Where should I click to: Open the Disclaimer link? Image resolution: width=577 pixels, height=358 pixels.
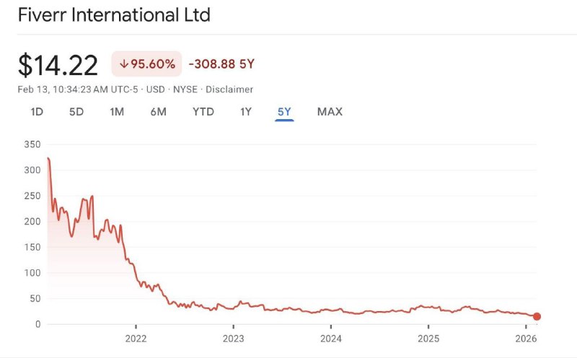(x=229, y=89)
